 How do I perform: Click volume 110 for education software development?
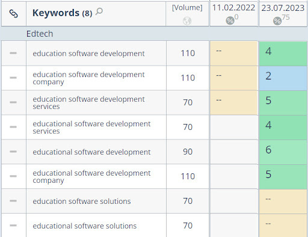click(x=188, y=54)
